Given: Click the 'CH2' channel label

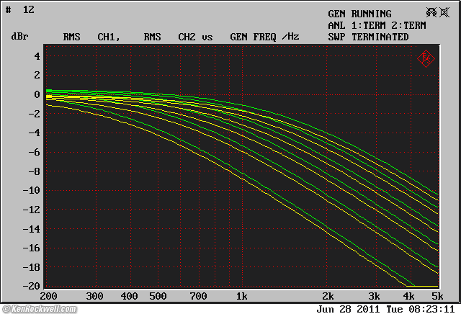Looking at the screenshot, I should [x=187, y=37].
